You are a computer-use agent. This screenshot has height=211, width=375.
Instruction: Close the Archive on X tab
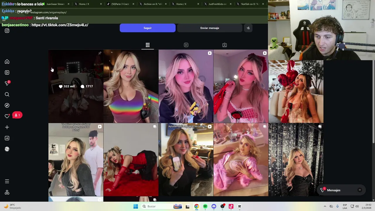(166, 4)
